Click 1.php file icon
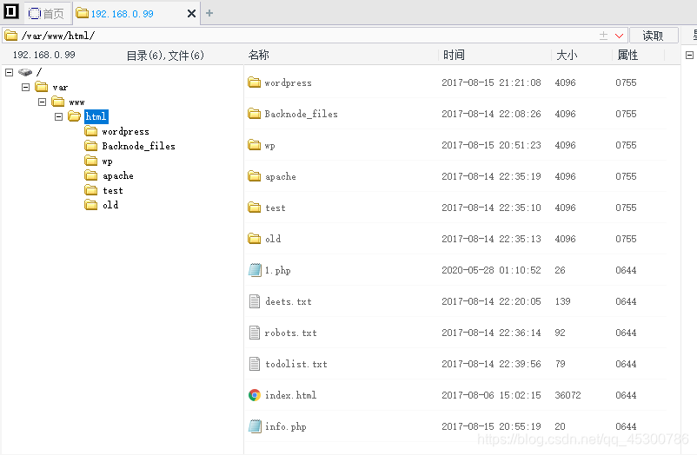 255,270
